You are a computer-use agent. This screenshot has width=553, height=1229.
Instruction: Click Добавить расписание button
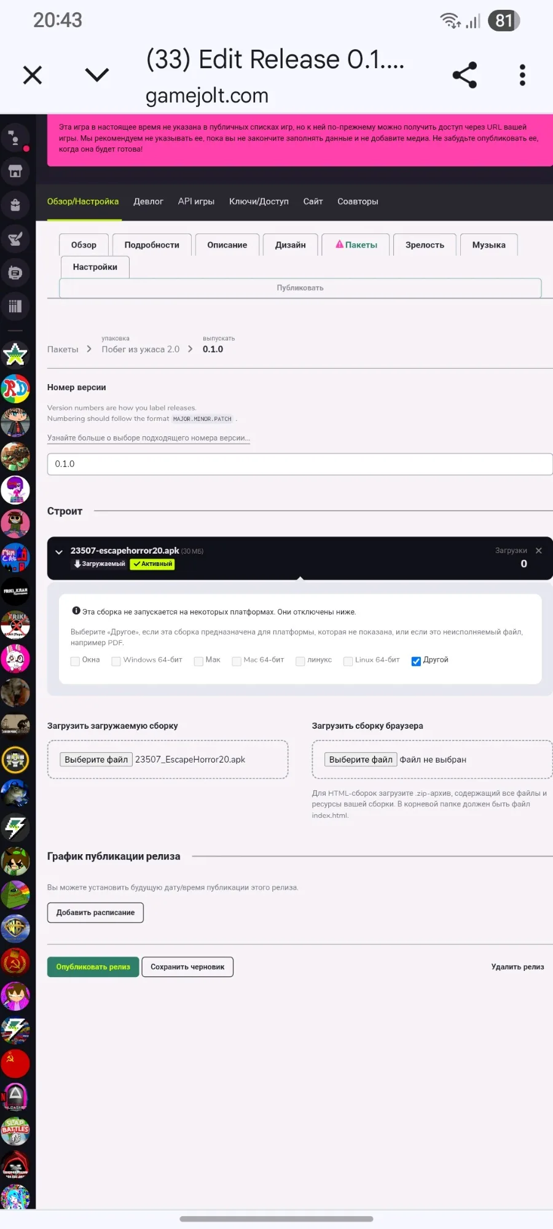pyautogui.click(x=95, y=913)
